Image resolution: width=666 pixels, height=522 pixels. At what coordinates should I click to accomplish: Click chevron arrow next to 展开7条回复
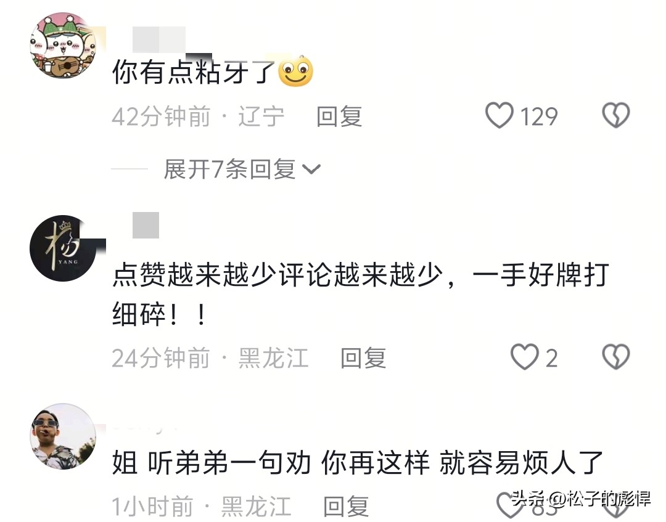coord(311,169)
